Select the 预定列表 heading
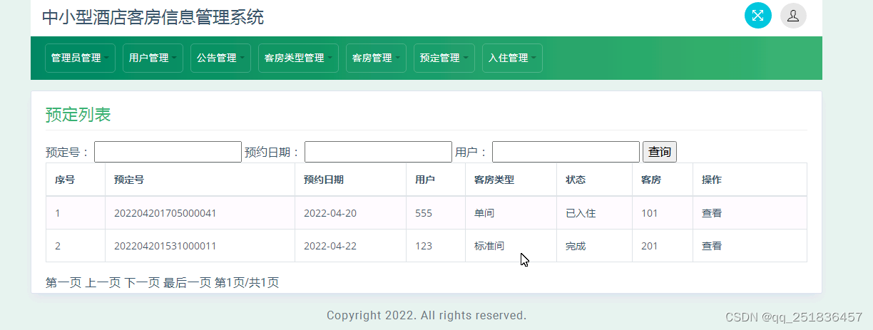 click(78, 114)
